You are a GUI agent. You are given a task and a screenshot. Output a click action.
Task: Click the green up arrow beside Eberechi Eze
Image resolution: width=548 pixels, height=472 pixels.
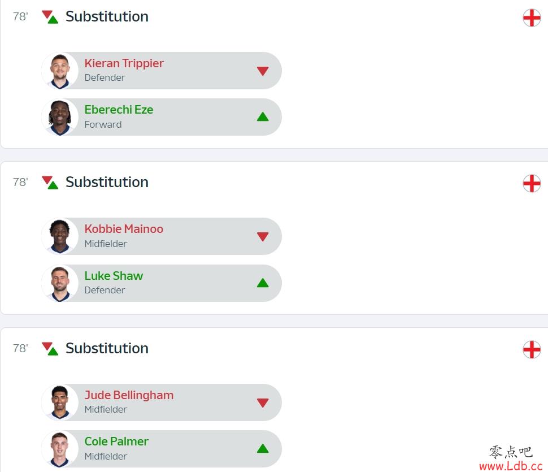pos(263,117)
